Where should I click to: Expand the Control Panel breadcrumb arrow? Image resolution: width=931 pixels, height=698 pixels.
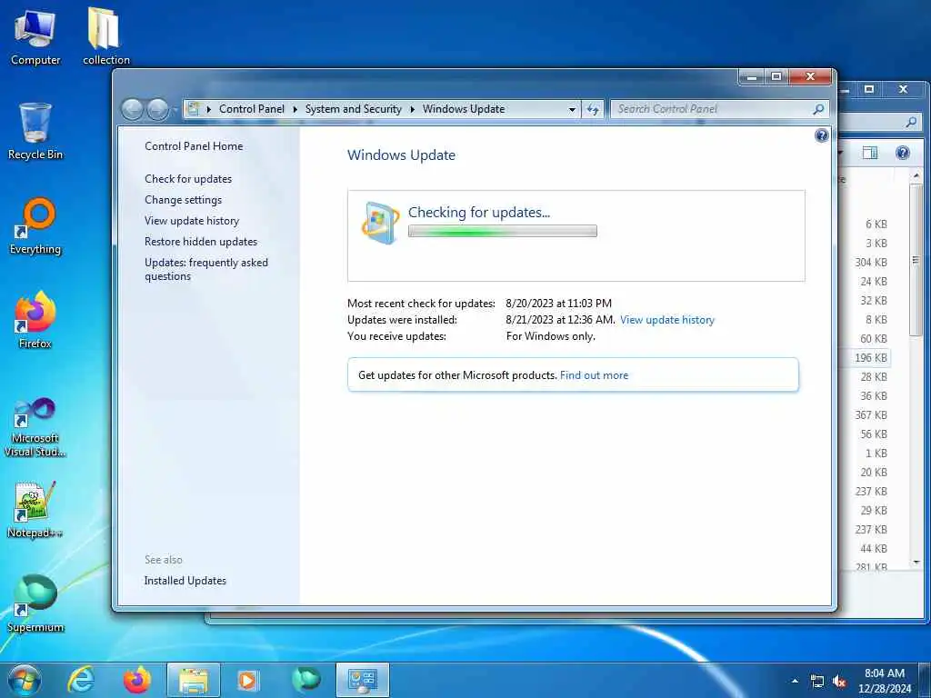tap(295, 109)
